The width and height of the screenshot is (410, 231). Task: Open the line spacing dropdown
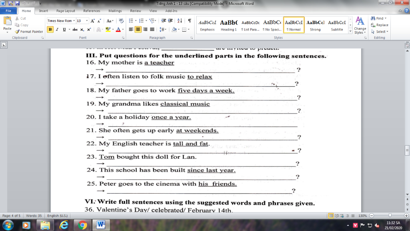point(163,29)
